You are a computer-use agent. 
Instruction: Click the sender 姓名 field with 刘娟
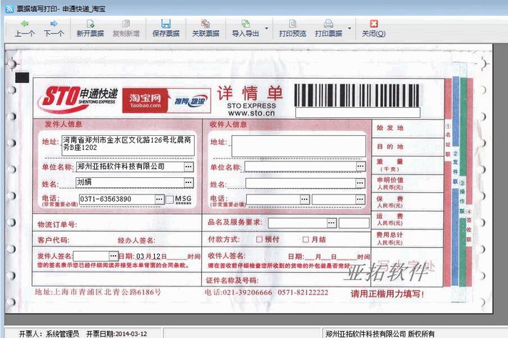pos(130,183)
